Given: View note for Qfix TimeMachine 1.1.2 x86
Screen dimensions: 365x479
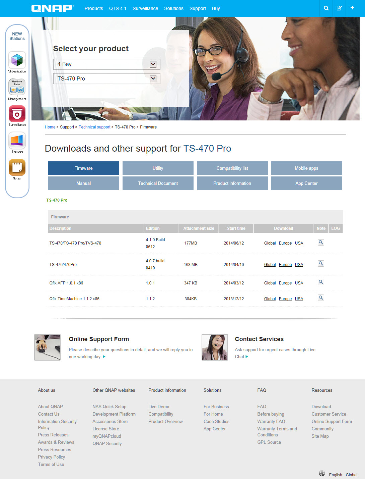Looking at the screenshot, I should tap(321, 298).
